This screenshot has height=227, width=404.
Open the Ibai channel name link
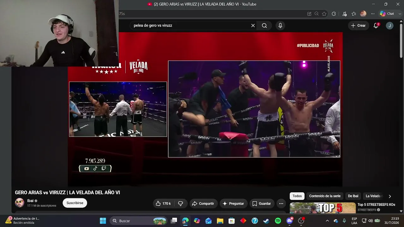pos(30,201)
